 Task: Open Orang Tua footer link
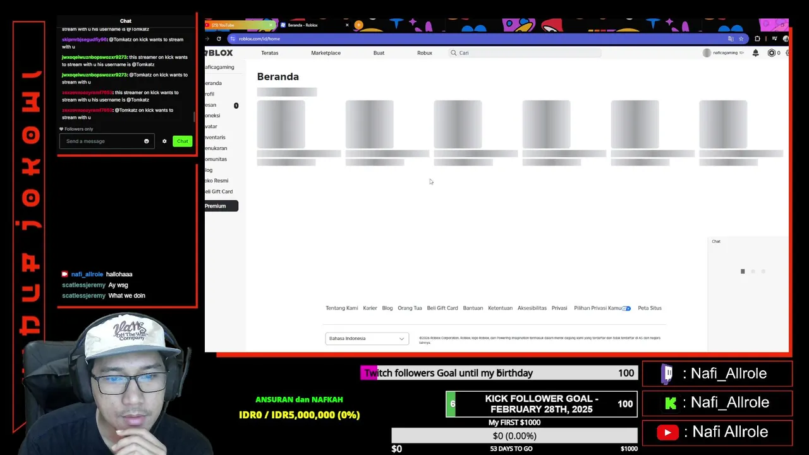pos(410,308)
